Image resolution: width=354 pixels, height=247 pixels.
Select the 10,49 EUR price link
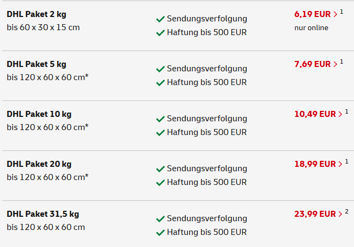(x=315, y=114)
